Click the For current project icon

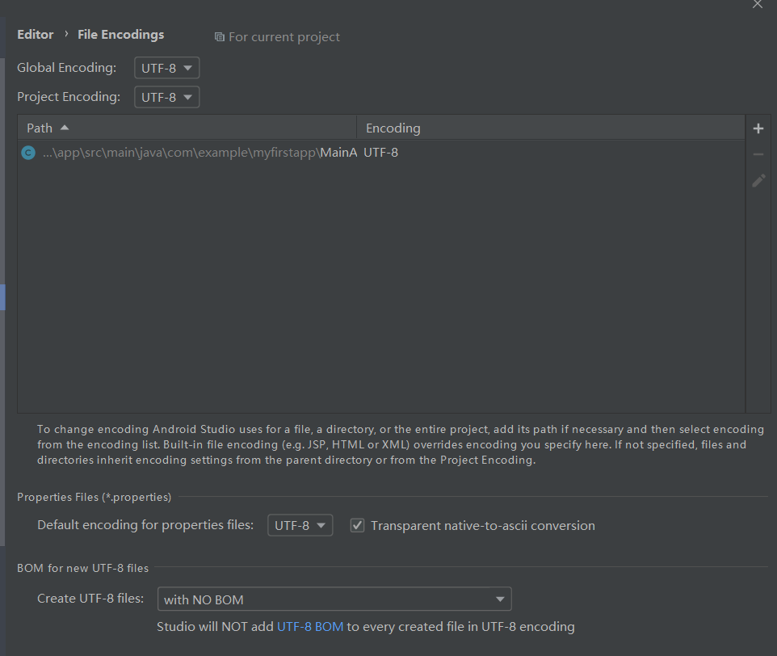(x=219, y=37)
